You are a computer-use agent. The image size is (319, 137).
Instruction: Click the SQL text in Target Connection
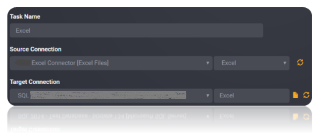23,95
